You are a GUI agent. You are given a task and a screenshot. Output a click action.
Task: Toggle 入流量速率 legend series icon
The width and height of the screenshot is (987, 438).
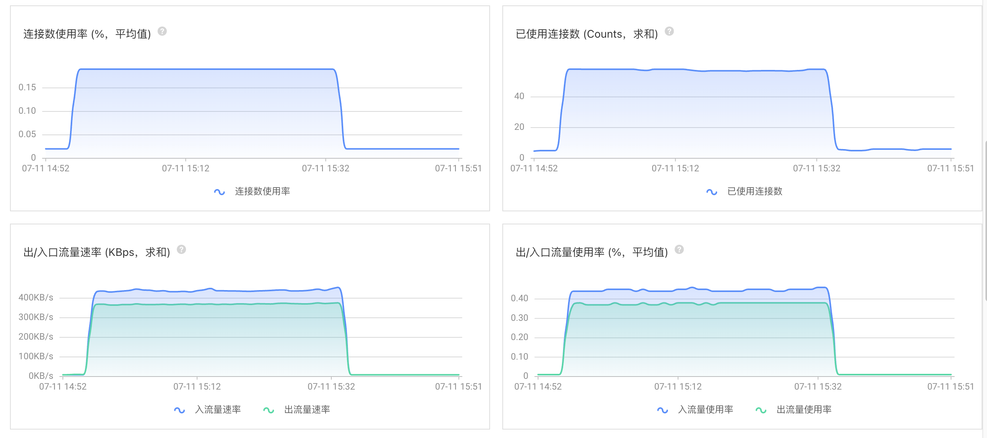click(179, 410)
